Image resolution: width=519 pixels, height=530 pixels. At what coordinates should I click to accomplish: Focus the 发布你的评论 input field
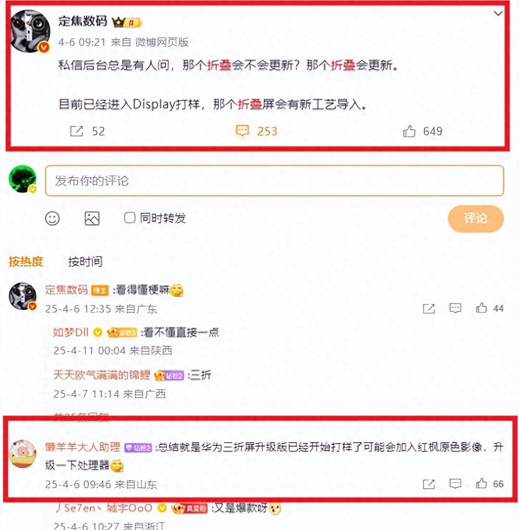(x=274, y=180)
